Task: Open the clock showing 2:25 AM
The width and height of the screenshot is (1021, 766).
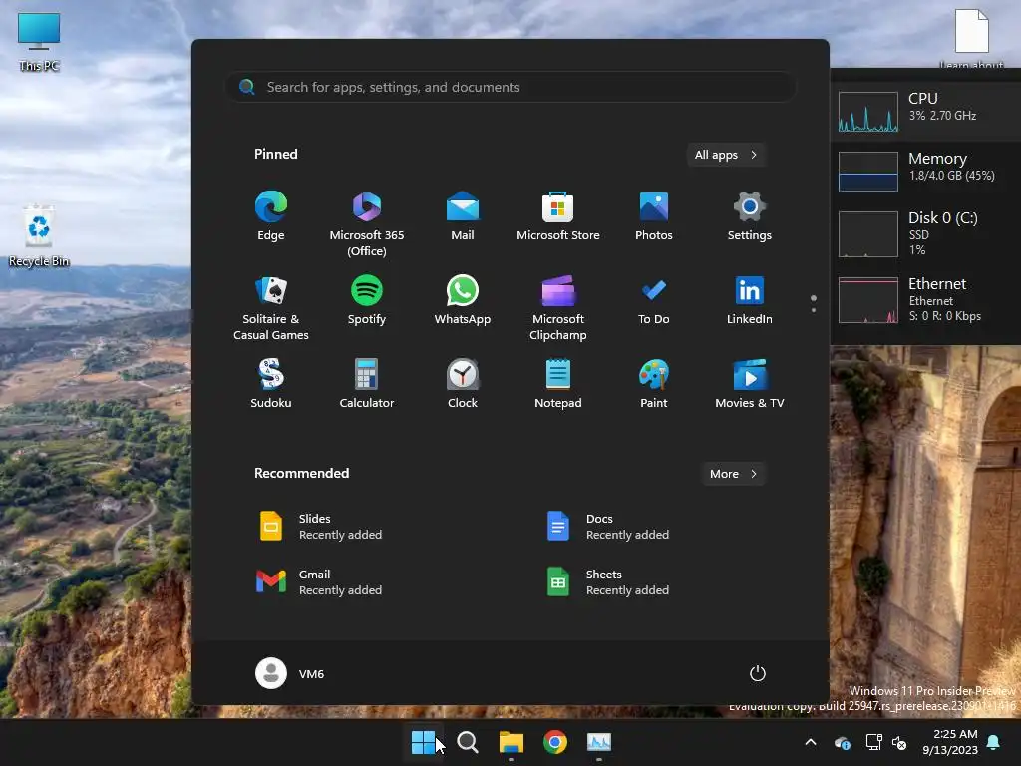Action: [x=950, y=742]
